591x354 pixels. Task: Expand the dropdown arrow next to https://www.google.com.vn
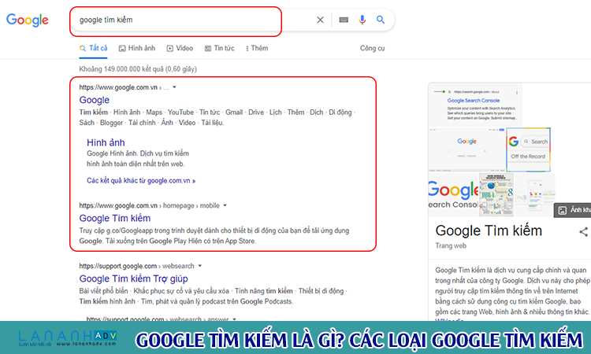pos(174,87)
